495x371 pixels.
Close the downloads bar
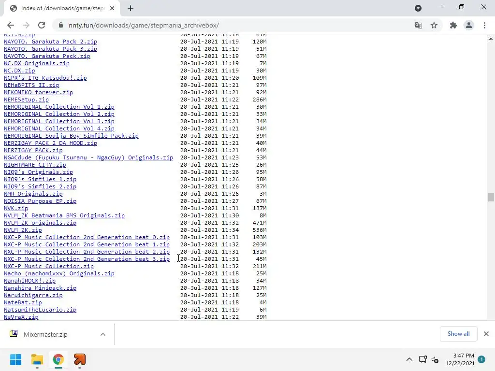(486, 334)
